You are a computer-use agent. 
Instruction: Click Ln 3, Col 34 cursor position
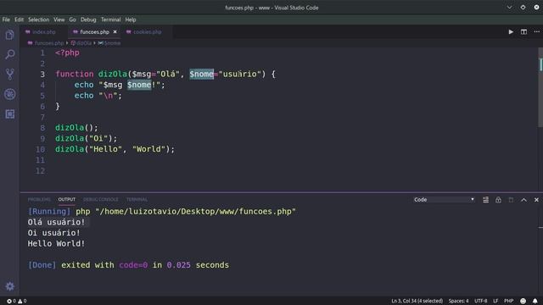[417, 301]
